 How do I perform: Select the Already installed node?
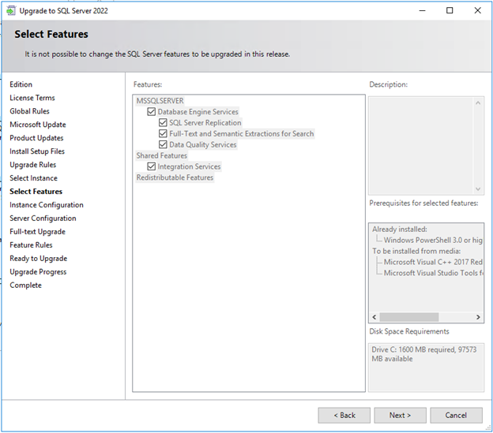400,230
